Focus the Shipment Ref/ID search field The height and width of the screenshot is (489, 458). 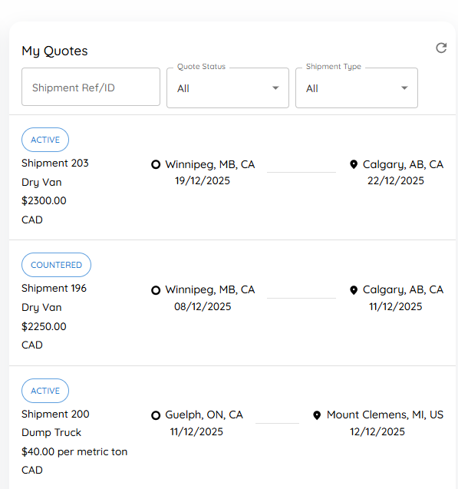point(91,87)
